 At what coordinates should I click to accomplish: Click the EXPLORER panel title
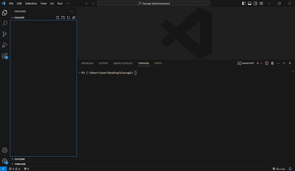pos(20,11)
